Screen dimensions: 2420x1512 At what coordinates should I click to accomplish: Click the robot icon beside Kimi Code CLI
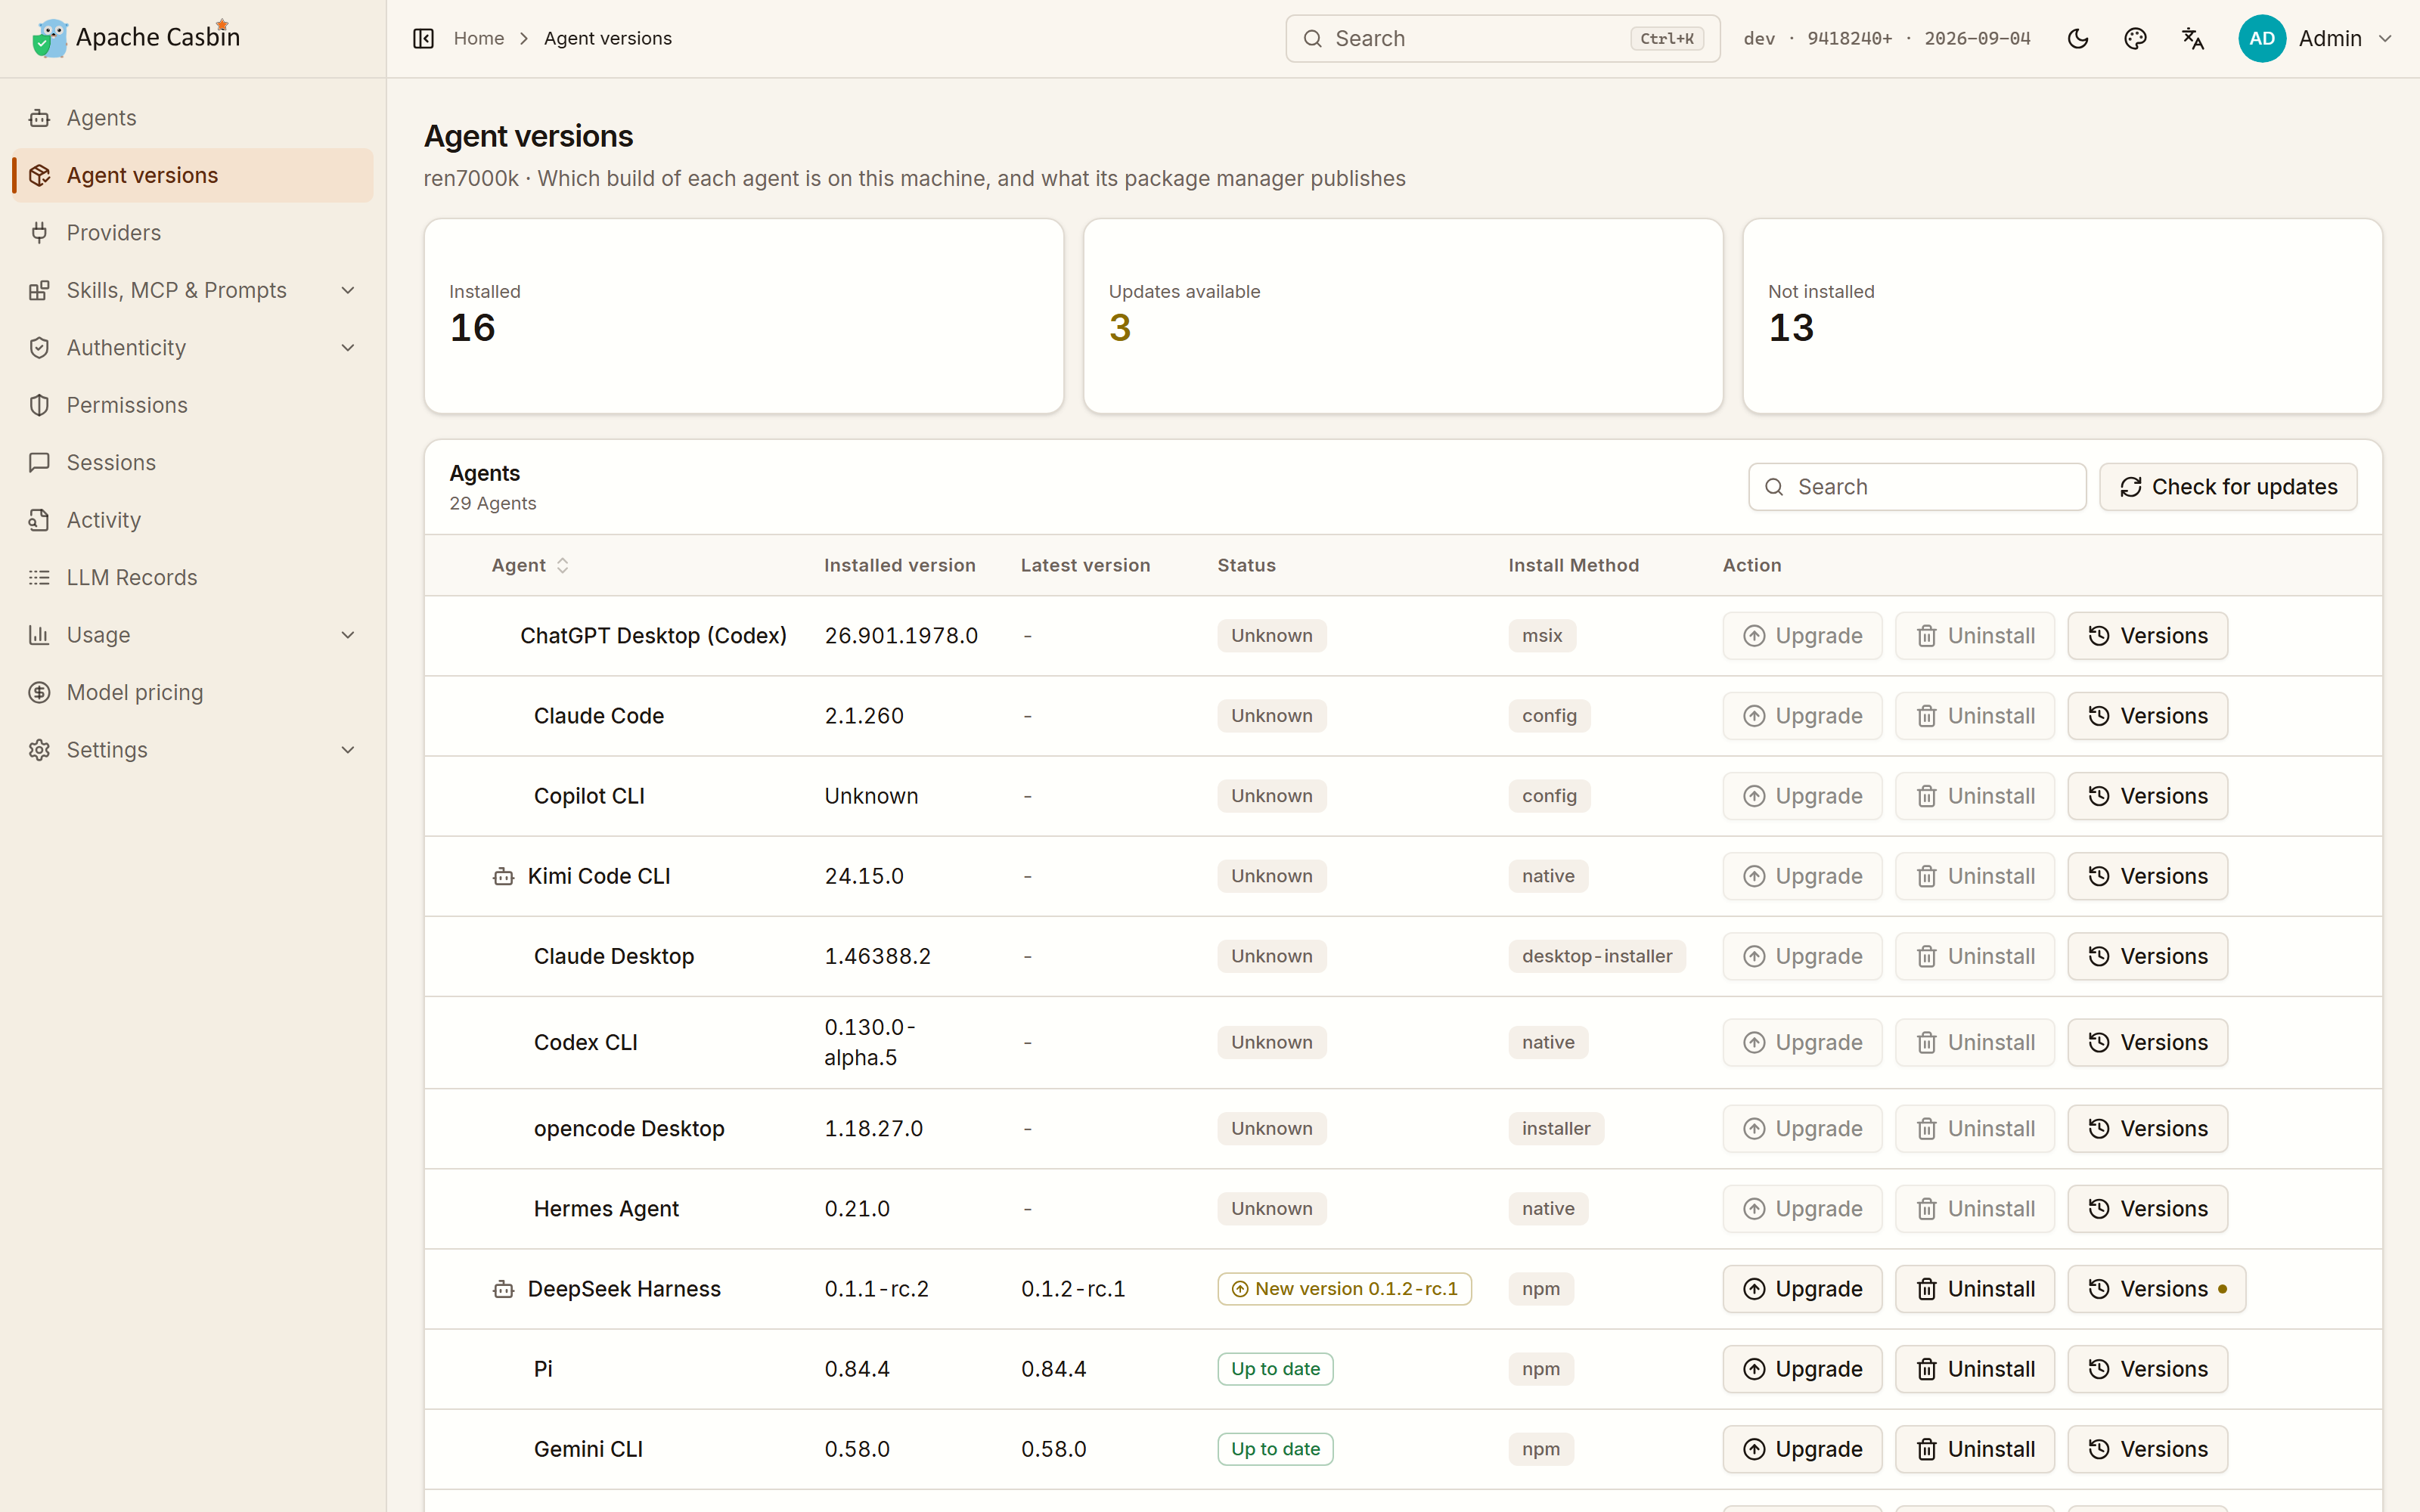coord(503,877)
